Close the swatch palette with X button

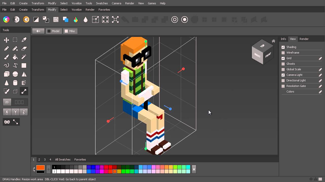click(194, 169)
